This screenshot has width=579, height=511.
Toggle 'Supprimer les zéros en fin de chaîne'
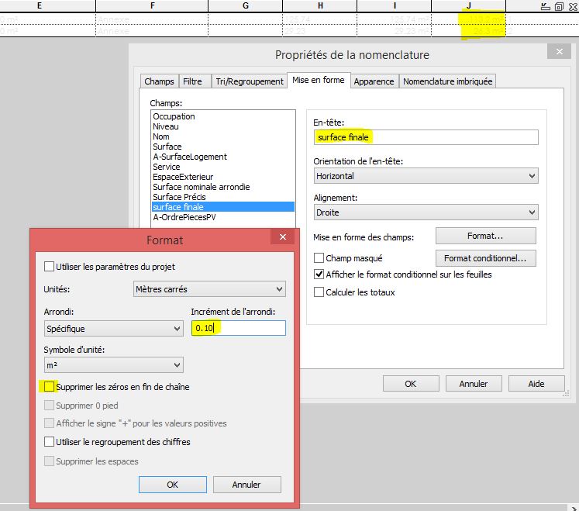point(50,386)
